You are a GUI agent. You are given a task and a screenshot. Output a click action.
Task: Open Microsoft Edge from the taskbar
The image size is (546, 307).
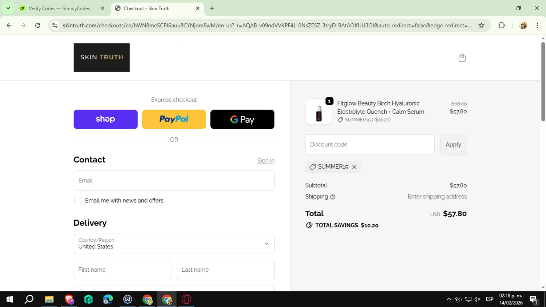point(108,299)
